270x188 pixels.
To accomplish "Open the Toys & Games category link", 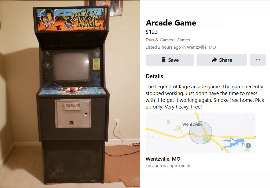I will tap(159, 40).
